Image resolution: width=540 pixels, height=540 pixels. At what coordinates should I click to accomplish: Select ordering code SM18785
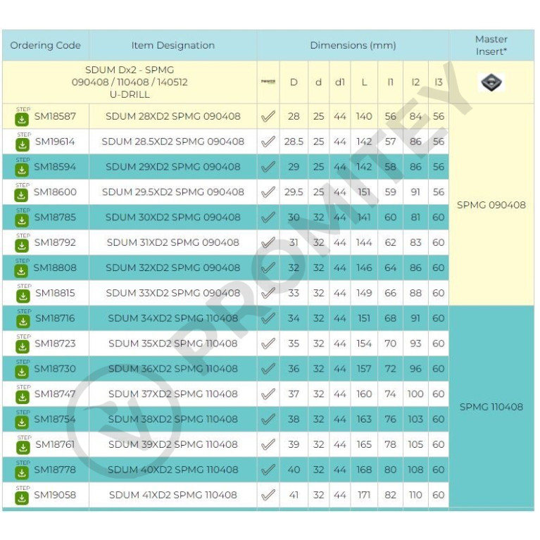tap(55, 218)
